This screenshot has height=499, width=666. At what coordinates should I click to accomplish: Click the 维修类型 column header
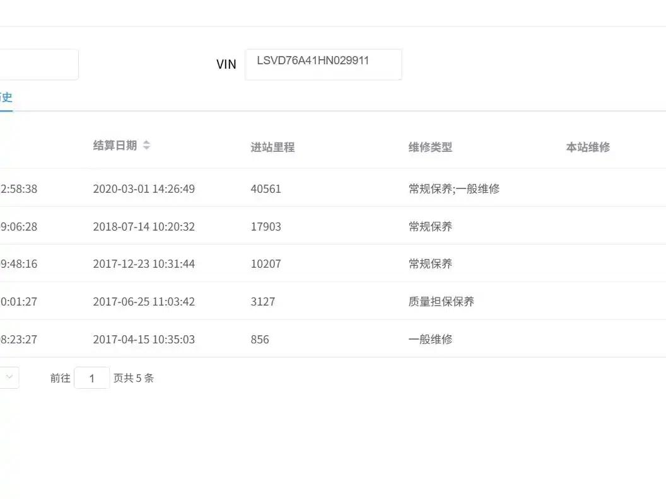click(430, 147)
